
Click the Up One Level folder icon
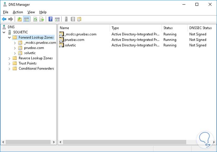[x=20, y=19]
